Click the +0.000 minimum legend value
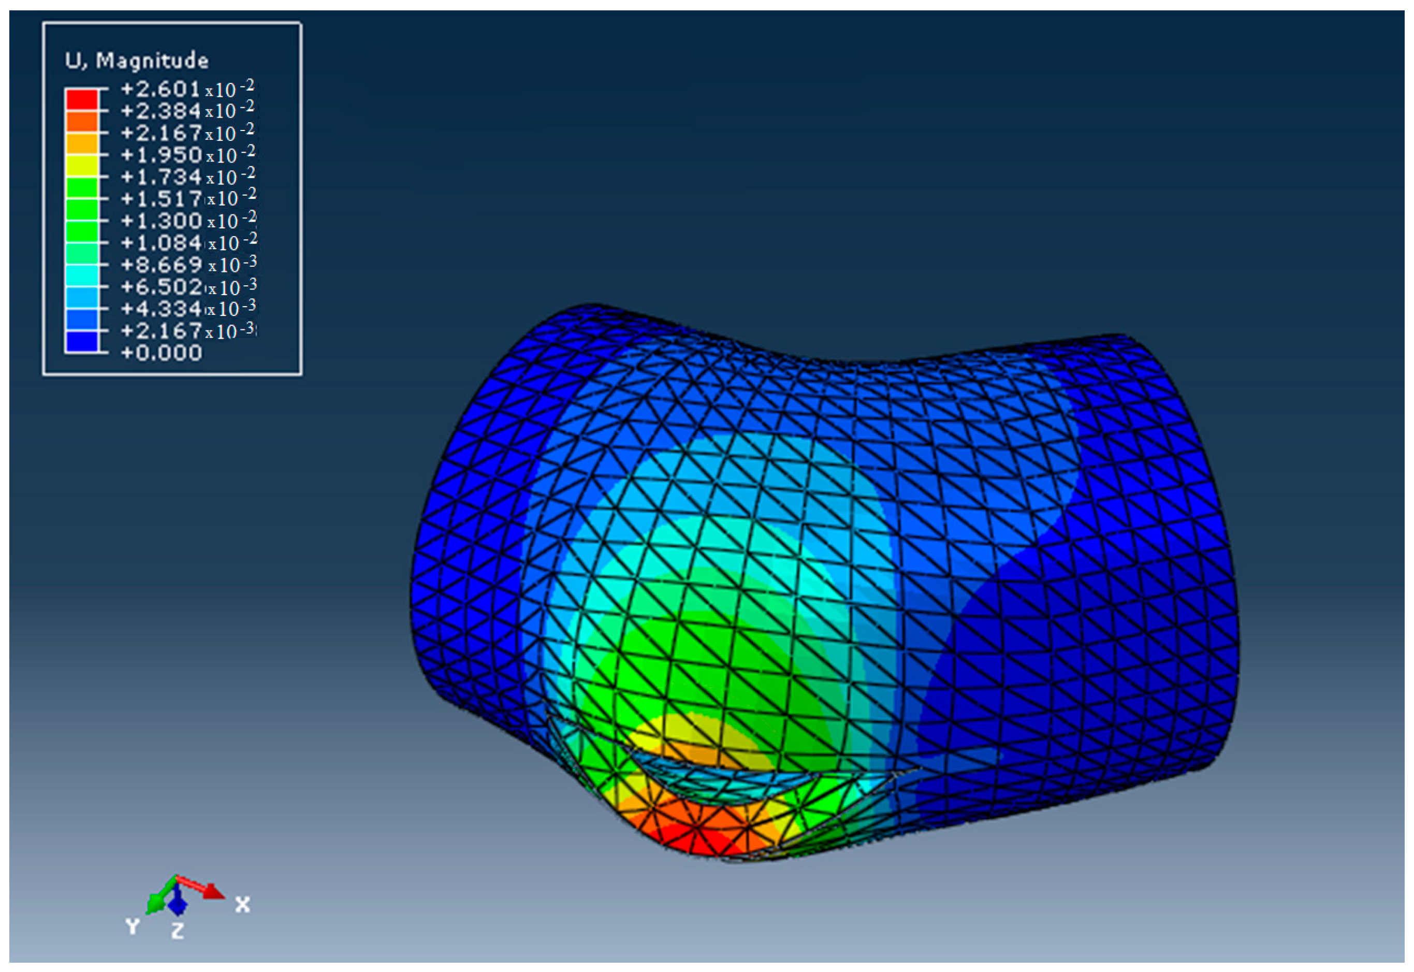This screenshot has width=1414, height=972. [162, 353]
